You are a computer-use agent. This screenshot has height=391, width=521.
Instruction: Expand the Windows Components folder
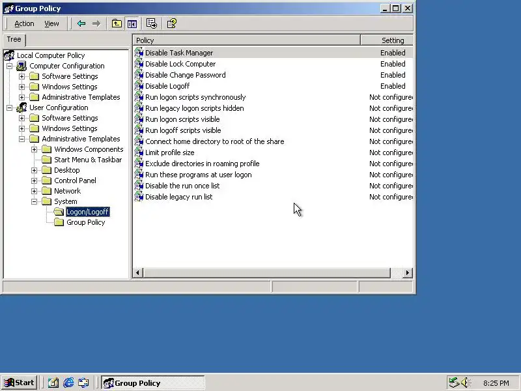pos(35,149)
